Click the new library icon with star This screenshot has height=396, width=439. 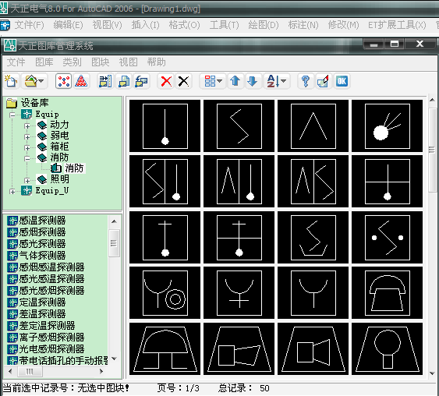coord(11,81)
